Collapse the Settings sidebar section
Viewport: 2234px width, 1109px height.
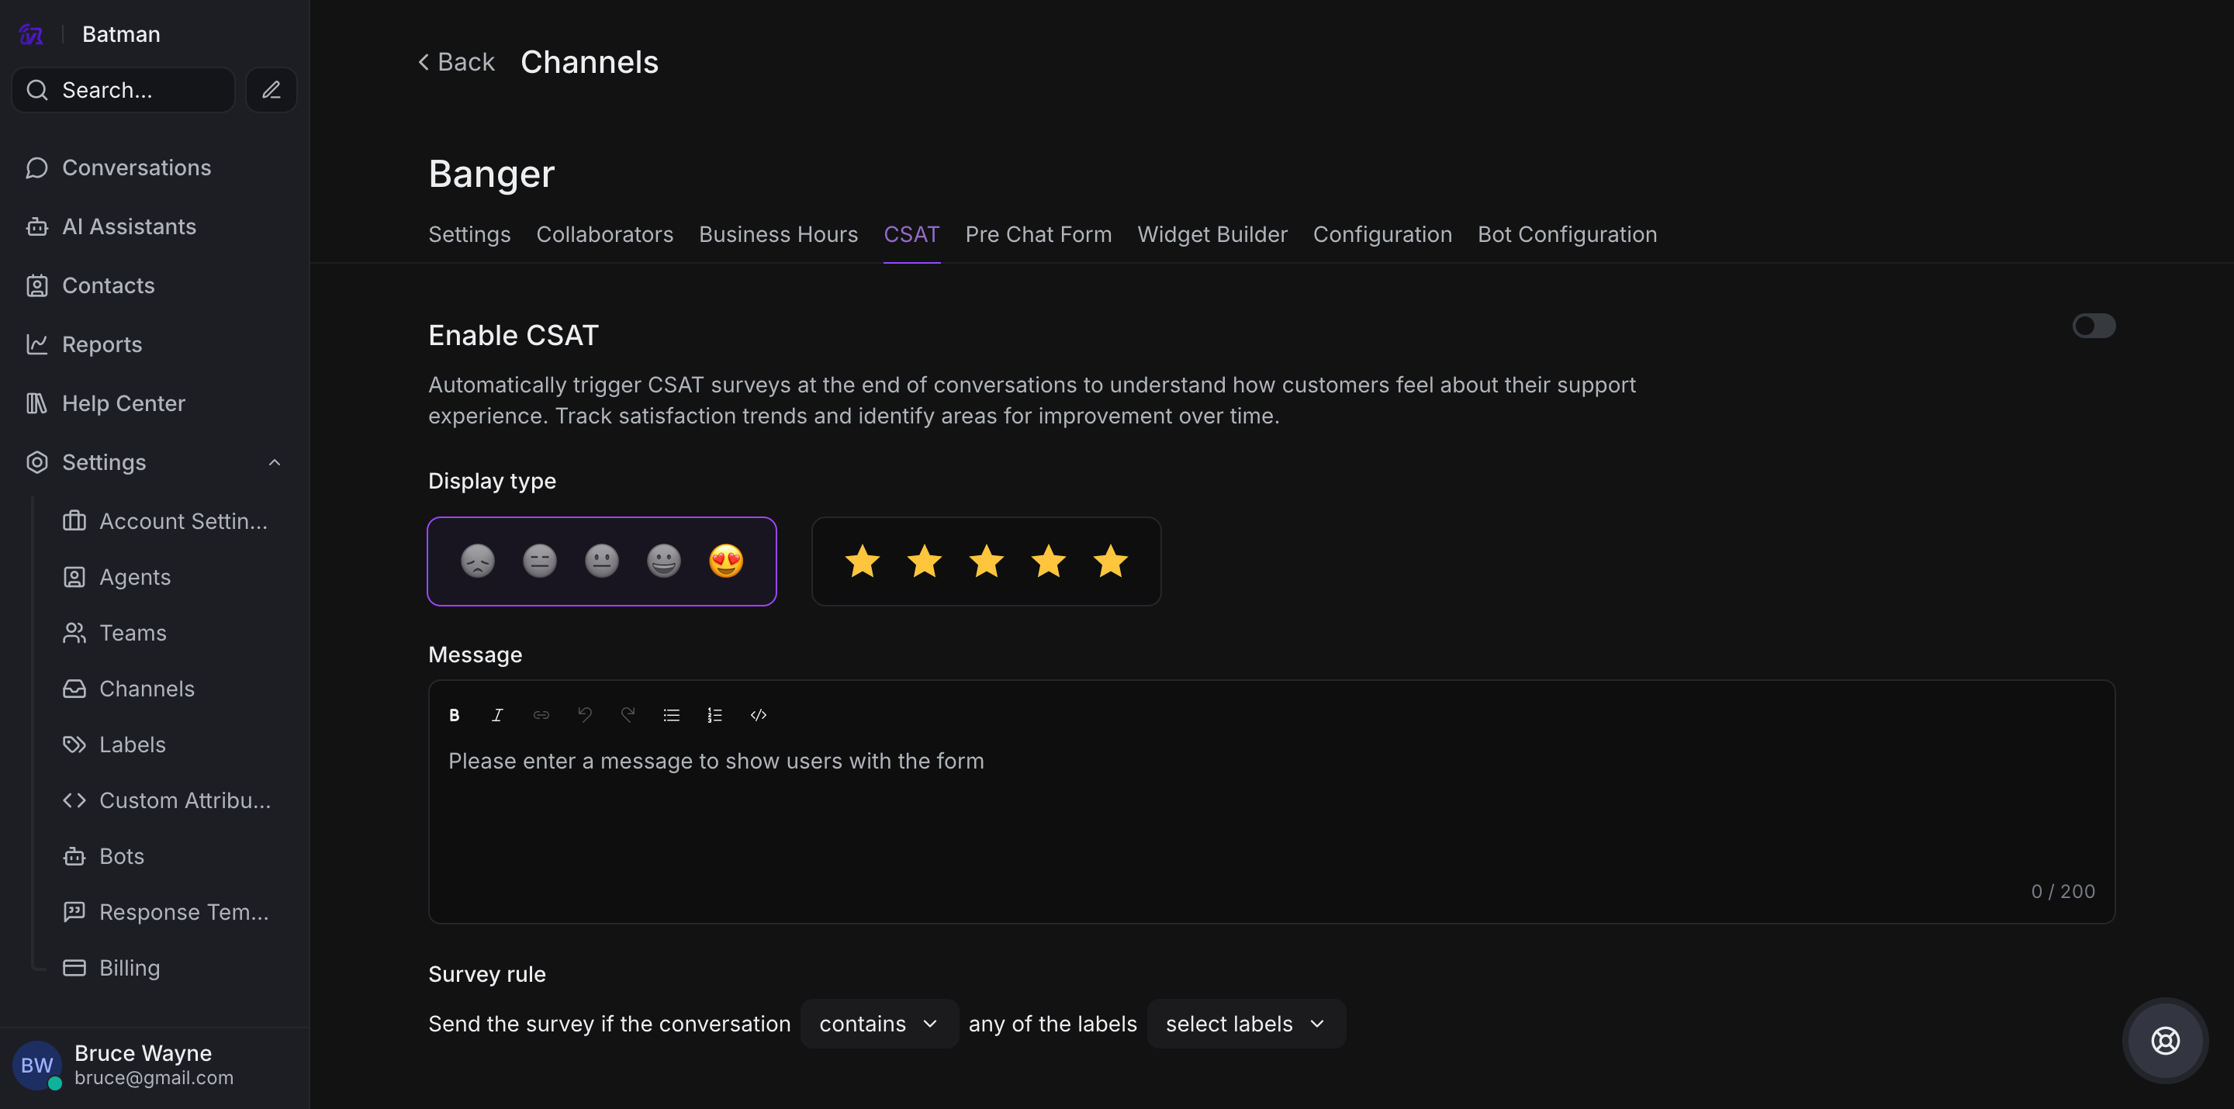point(274,462)
